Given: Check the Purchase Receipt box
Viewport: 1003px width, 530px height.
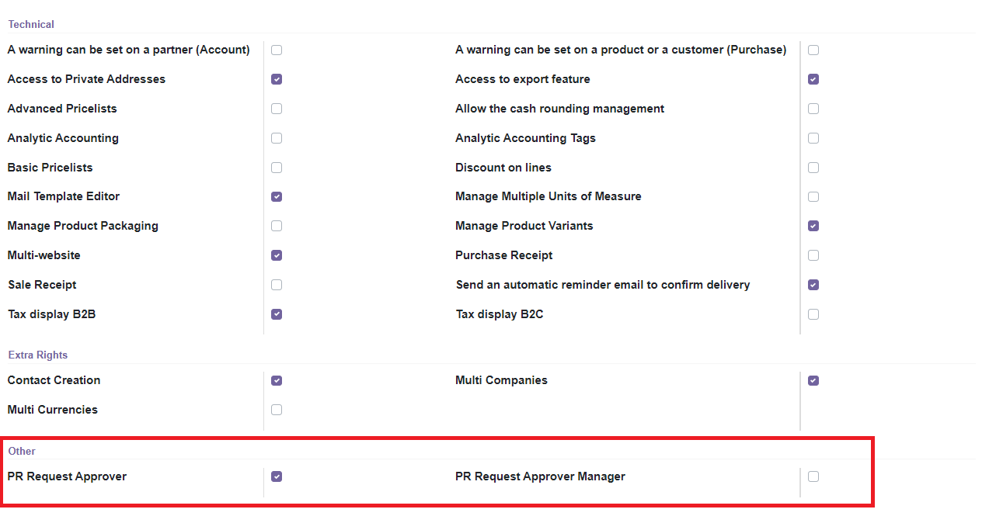Looking at the screenshot, I should tap(813, 255).
